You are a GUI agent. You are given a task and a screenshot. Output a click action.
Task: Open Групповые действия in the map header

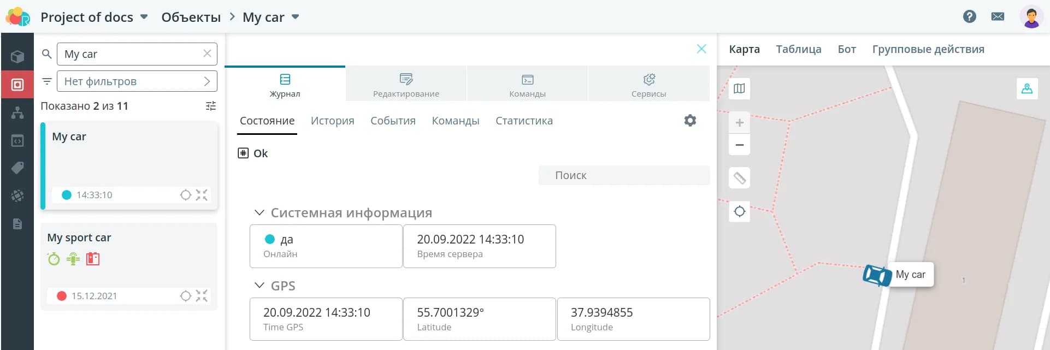[x=928, y=49]
